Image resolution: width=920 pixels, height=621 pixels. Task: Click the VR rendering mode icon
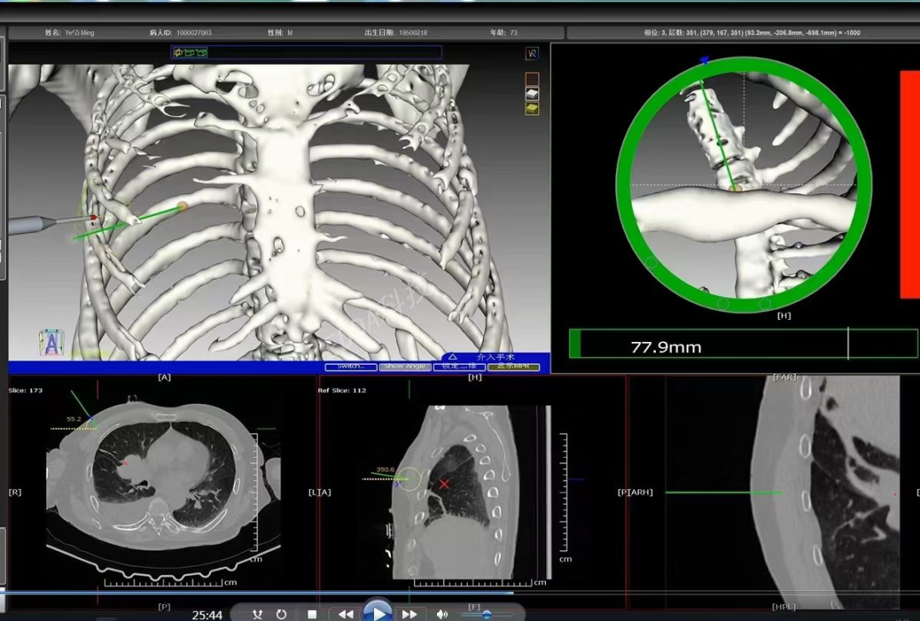pos(532,54)
